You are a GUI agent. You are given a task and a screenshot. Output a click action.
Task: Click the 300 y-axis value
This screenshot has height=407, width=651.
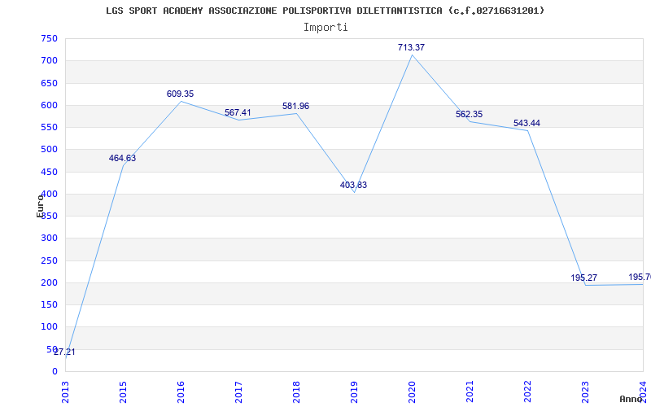point(49,239)
